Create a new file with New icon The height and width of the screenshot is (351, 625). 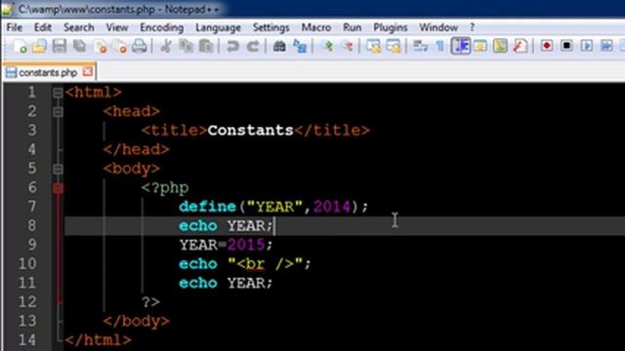[20, 46]
